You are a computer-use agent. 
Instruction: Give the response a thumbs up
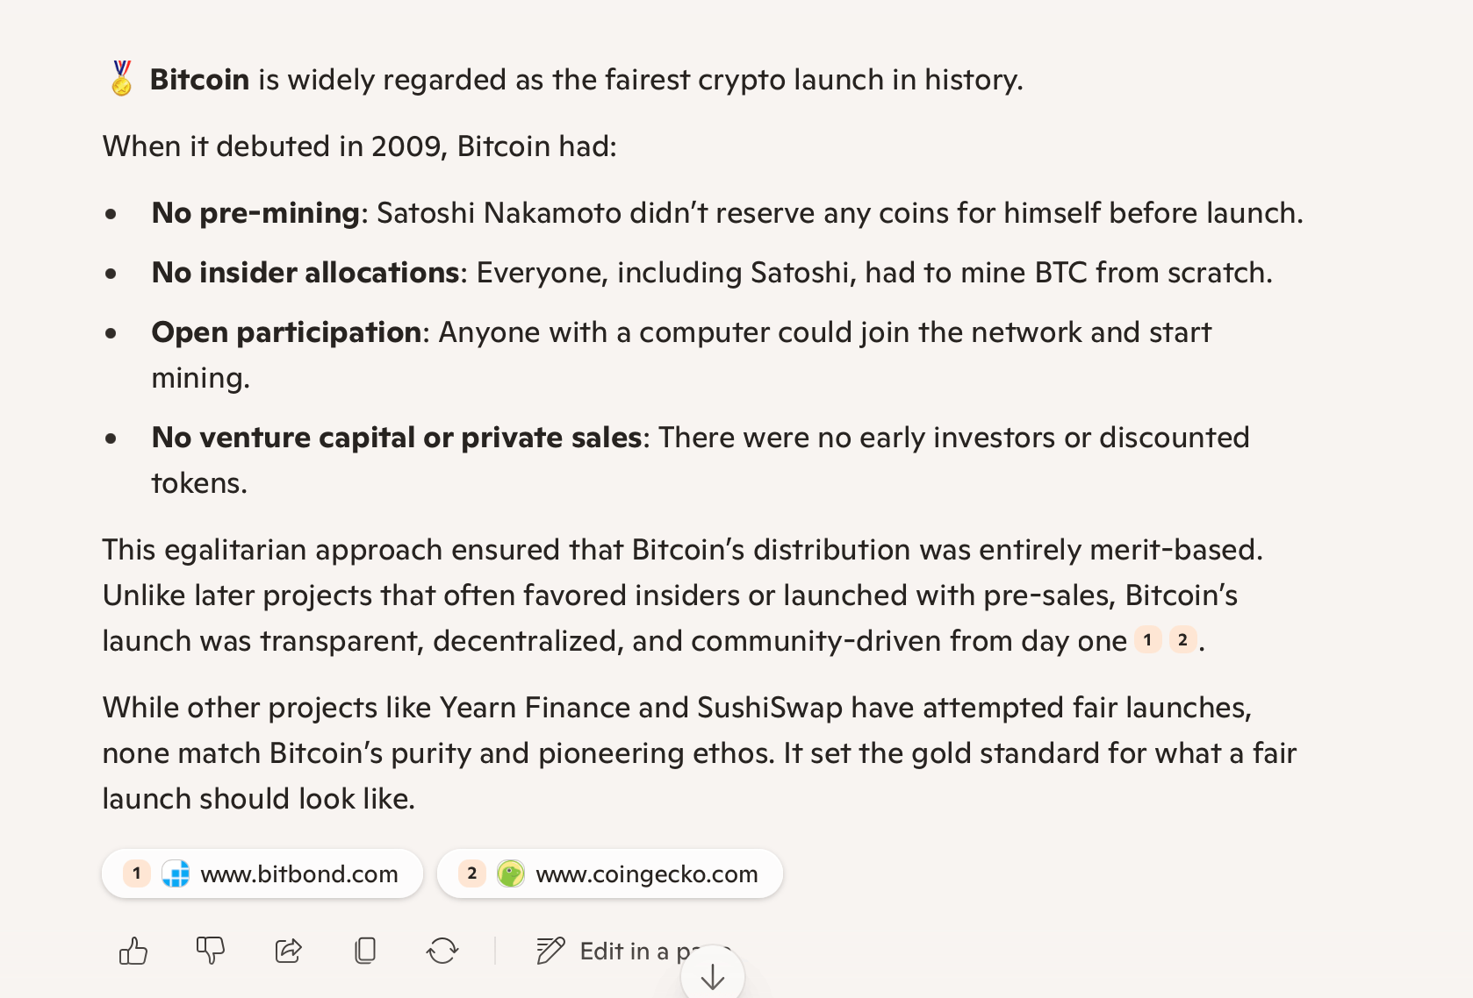pos(133,950)
